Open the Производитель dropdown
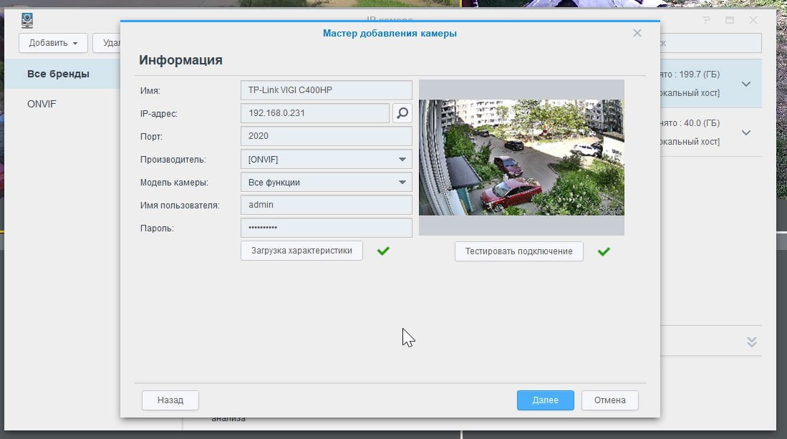Image resolution: width=787 pixels, height=439 pixels. (327, 159)
